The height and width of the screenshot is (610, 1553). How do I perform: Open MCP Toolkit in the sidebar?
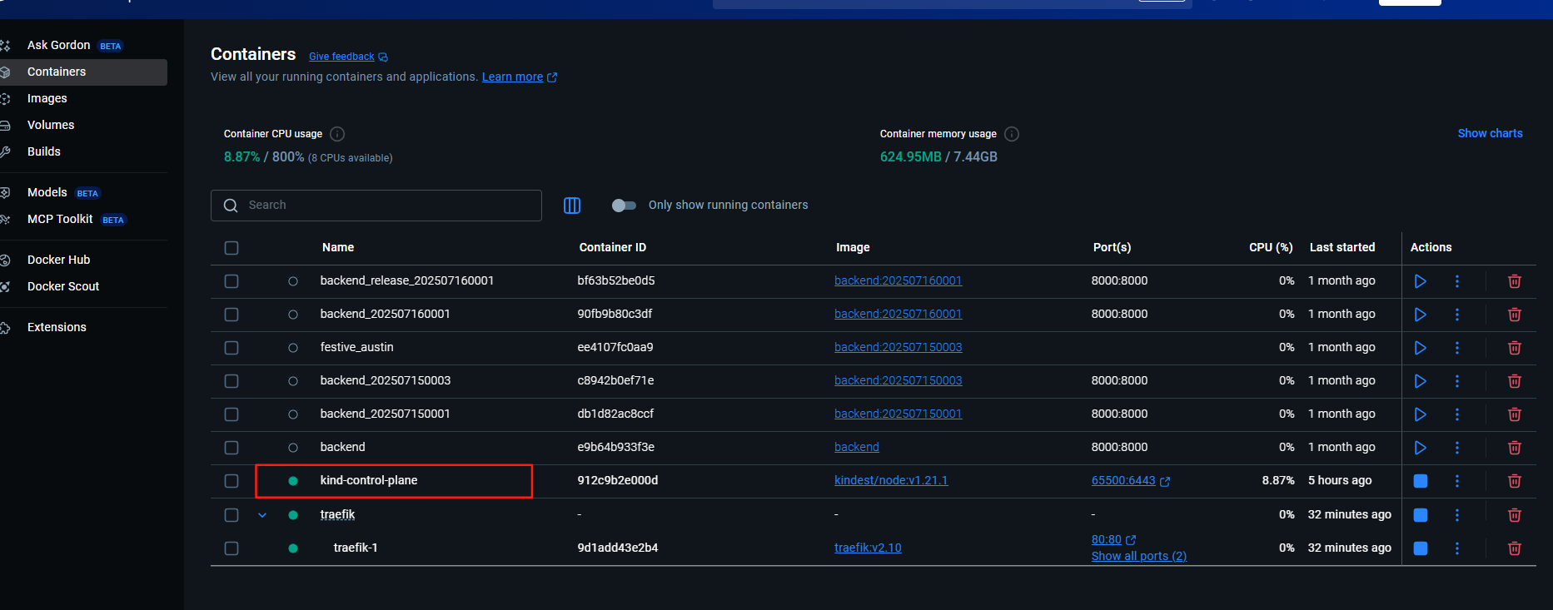[x=83, y=219]
